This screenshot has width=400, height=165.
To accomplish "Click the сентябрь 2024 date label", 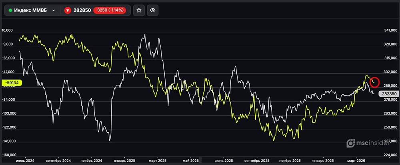I will click(58, 161).
